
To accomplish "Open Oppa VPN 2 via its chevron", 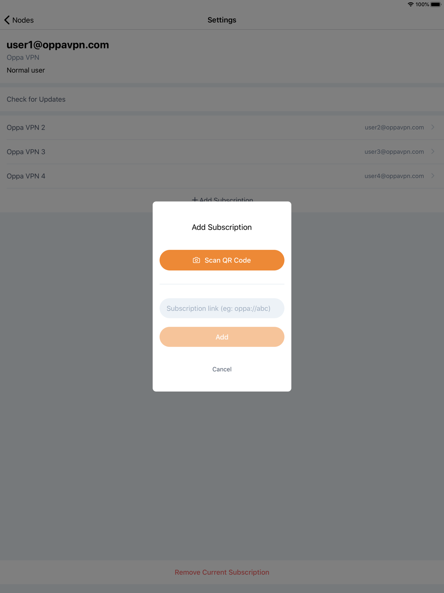I will 432,127.
